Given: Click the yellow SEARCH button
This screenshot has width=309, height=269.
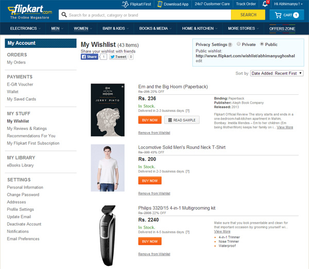Looking at the screenshot, I should click(x=248, y=15).
